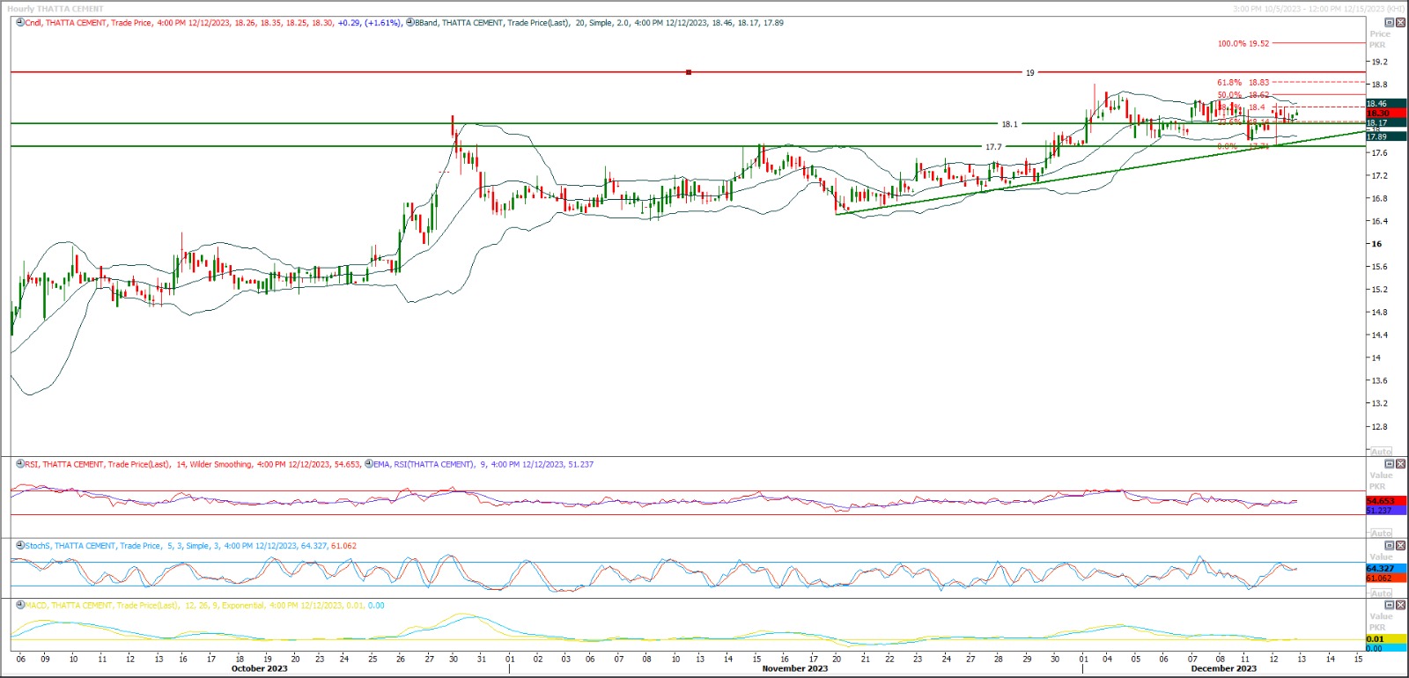Click the 'December 2023' month label
Viewport: 1409px width, 678px height.
[1224, 668]
